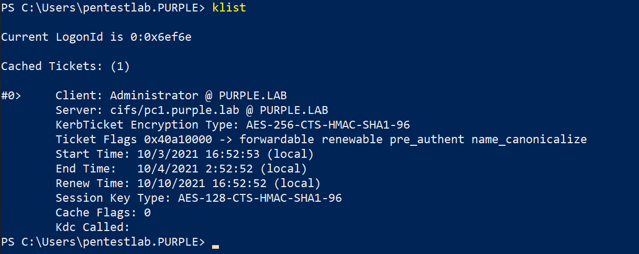Click the Client Administrator @ PURPLE.LAB line

pos(171,96)
